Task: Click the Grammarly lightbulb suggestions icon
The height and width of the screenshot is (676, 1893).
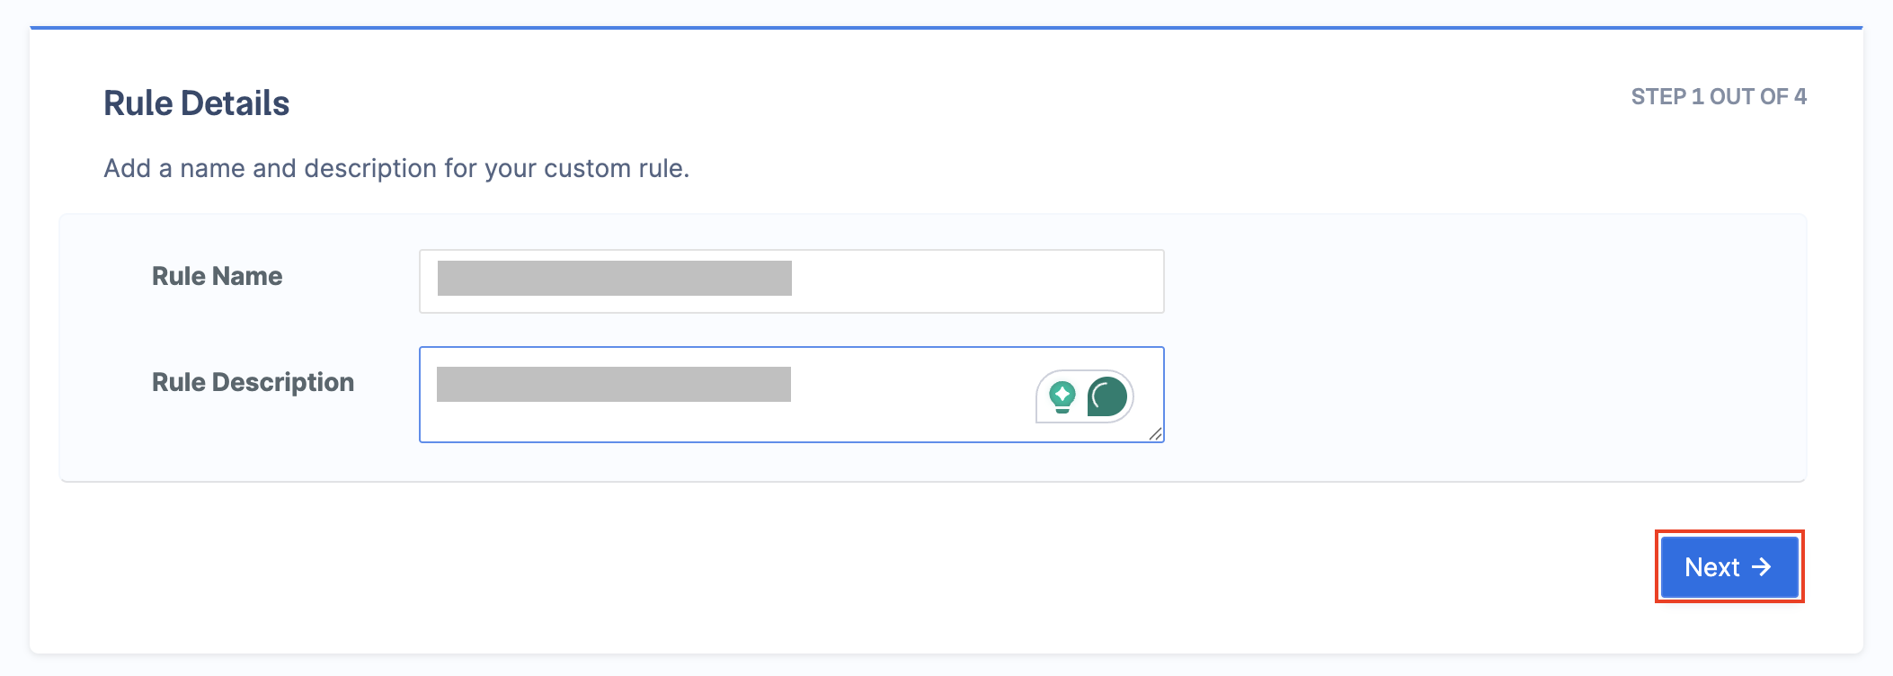Action: pos(1062,396)
